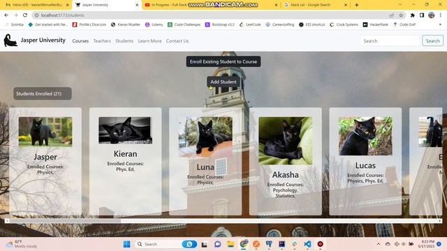Click the Jasper University black cat logo
This screenshot has height=251, width=447.
point(10,40)
